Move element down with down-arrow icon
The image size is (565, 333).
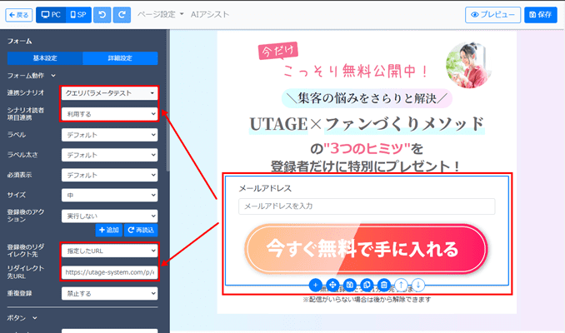coord(418,285)
